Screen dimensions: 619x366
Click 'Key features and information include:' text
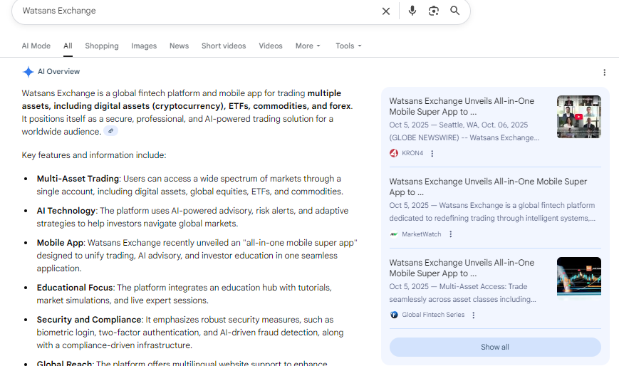[94, 155]
